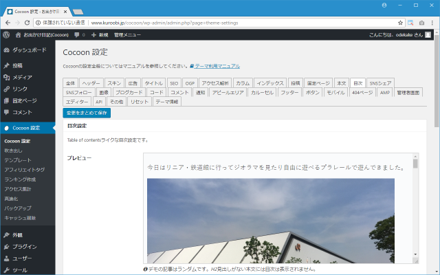440x275 pixels.
Task: Click お出かけ日記(Cocoon) site link
Action: click(42, 35)
